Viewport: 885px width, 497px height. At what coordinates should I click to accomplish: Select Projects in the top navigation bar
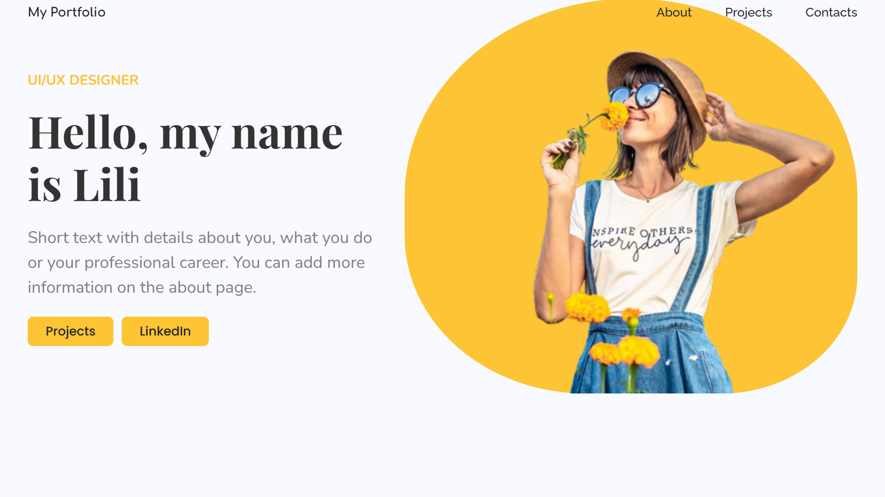coord(748,12)
